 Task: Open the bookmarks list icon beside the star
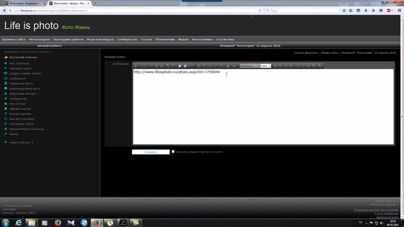click(351, 11)
